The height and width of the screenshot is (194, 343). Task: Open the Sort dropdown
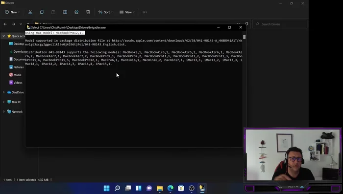pyautogui.click(x=105, y=12)
